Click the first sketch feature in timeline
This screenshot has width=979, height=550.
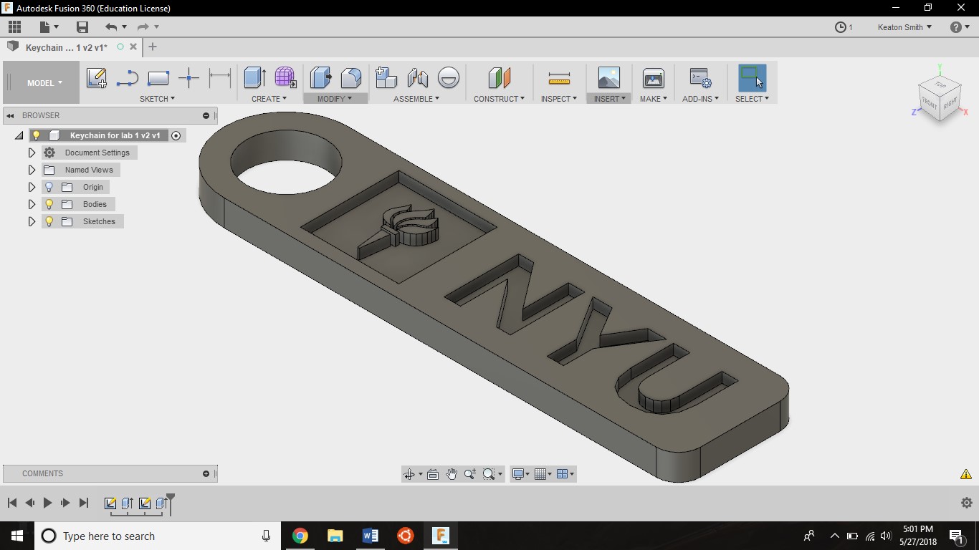(x=110, y=503)
